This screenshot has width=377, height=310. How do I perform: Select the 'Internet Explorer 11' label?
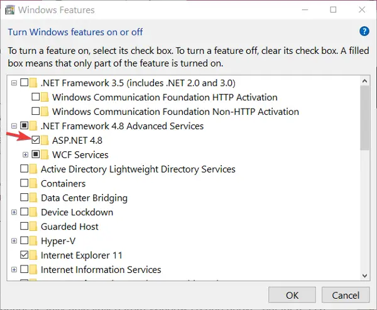tap(82, 255)
